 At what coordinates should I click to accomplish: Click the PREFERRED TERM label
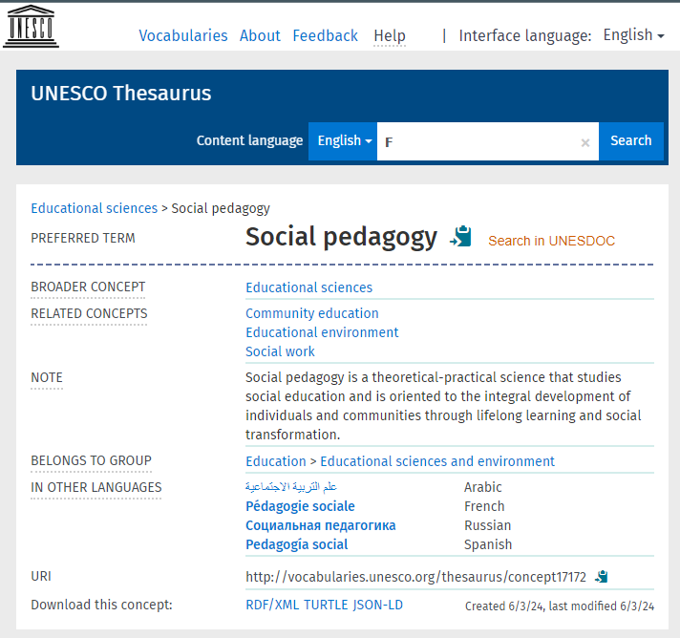83,238
